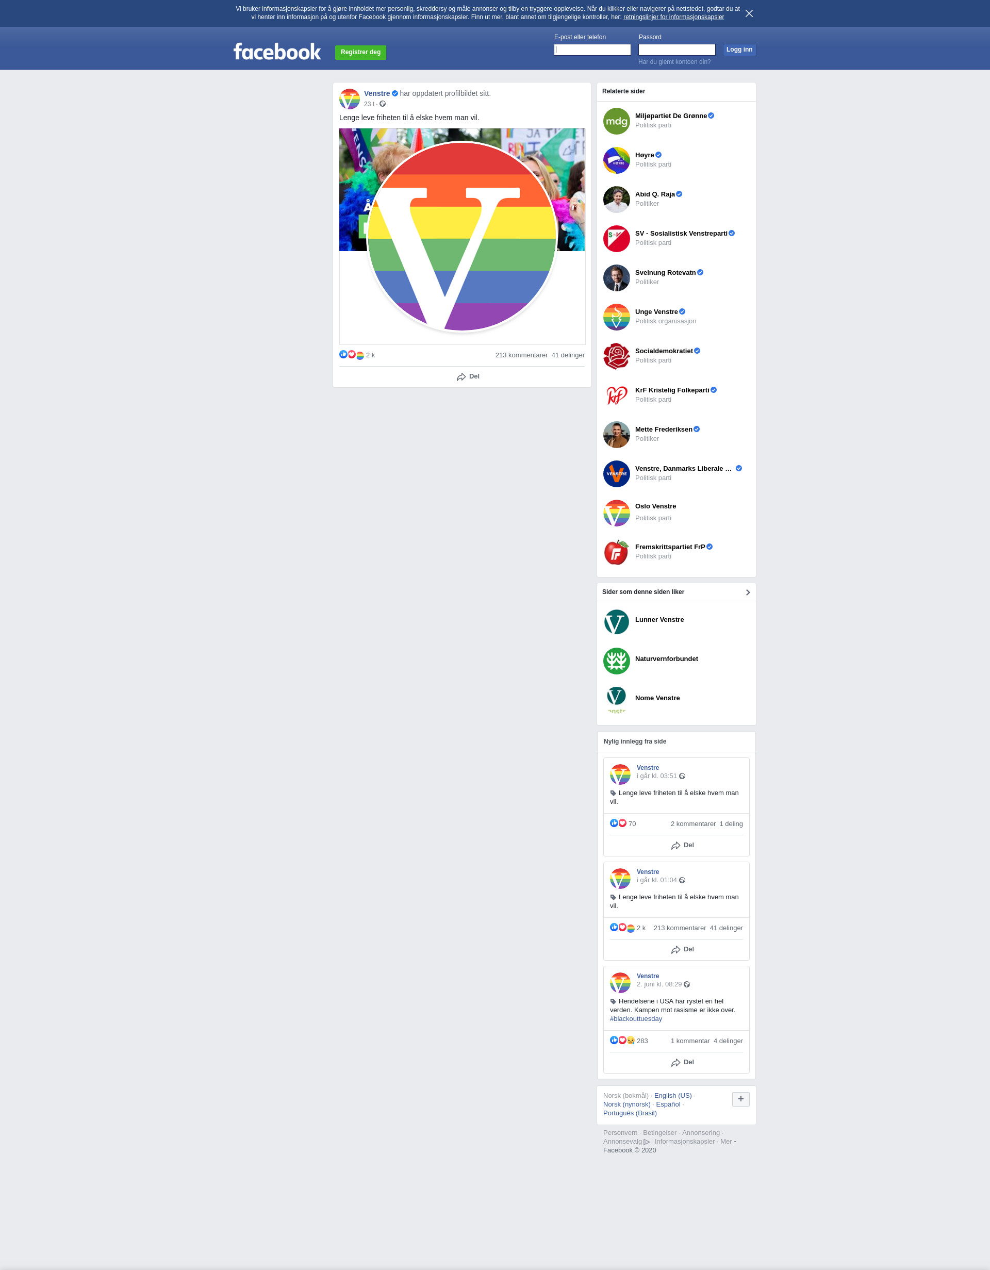
Task: Focus the E-post eller telefon field
Action: (592, 50)
